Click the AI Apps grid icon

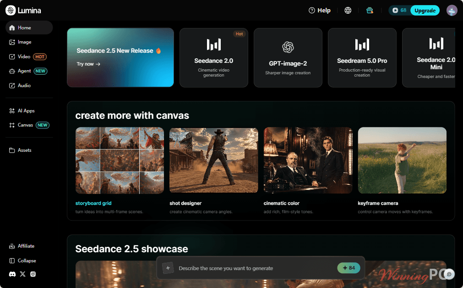click(12, 111)
